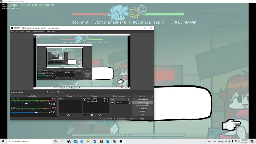Open File Explorer from the taskbar
The width and height of the screenshot is (256, 144).
click(88, 141)
